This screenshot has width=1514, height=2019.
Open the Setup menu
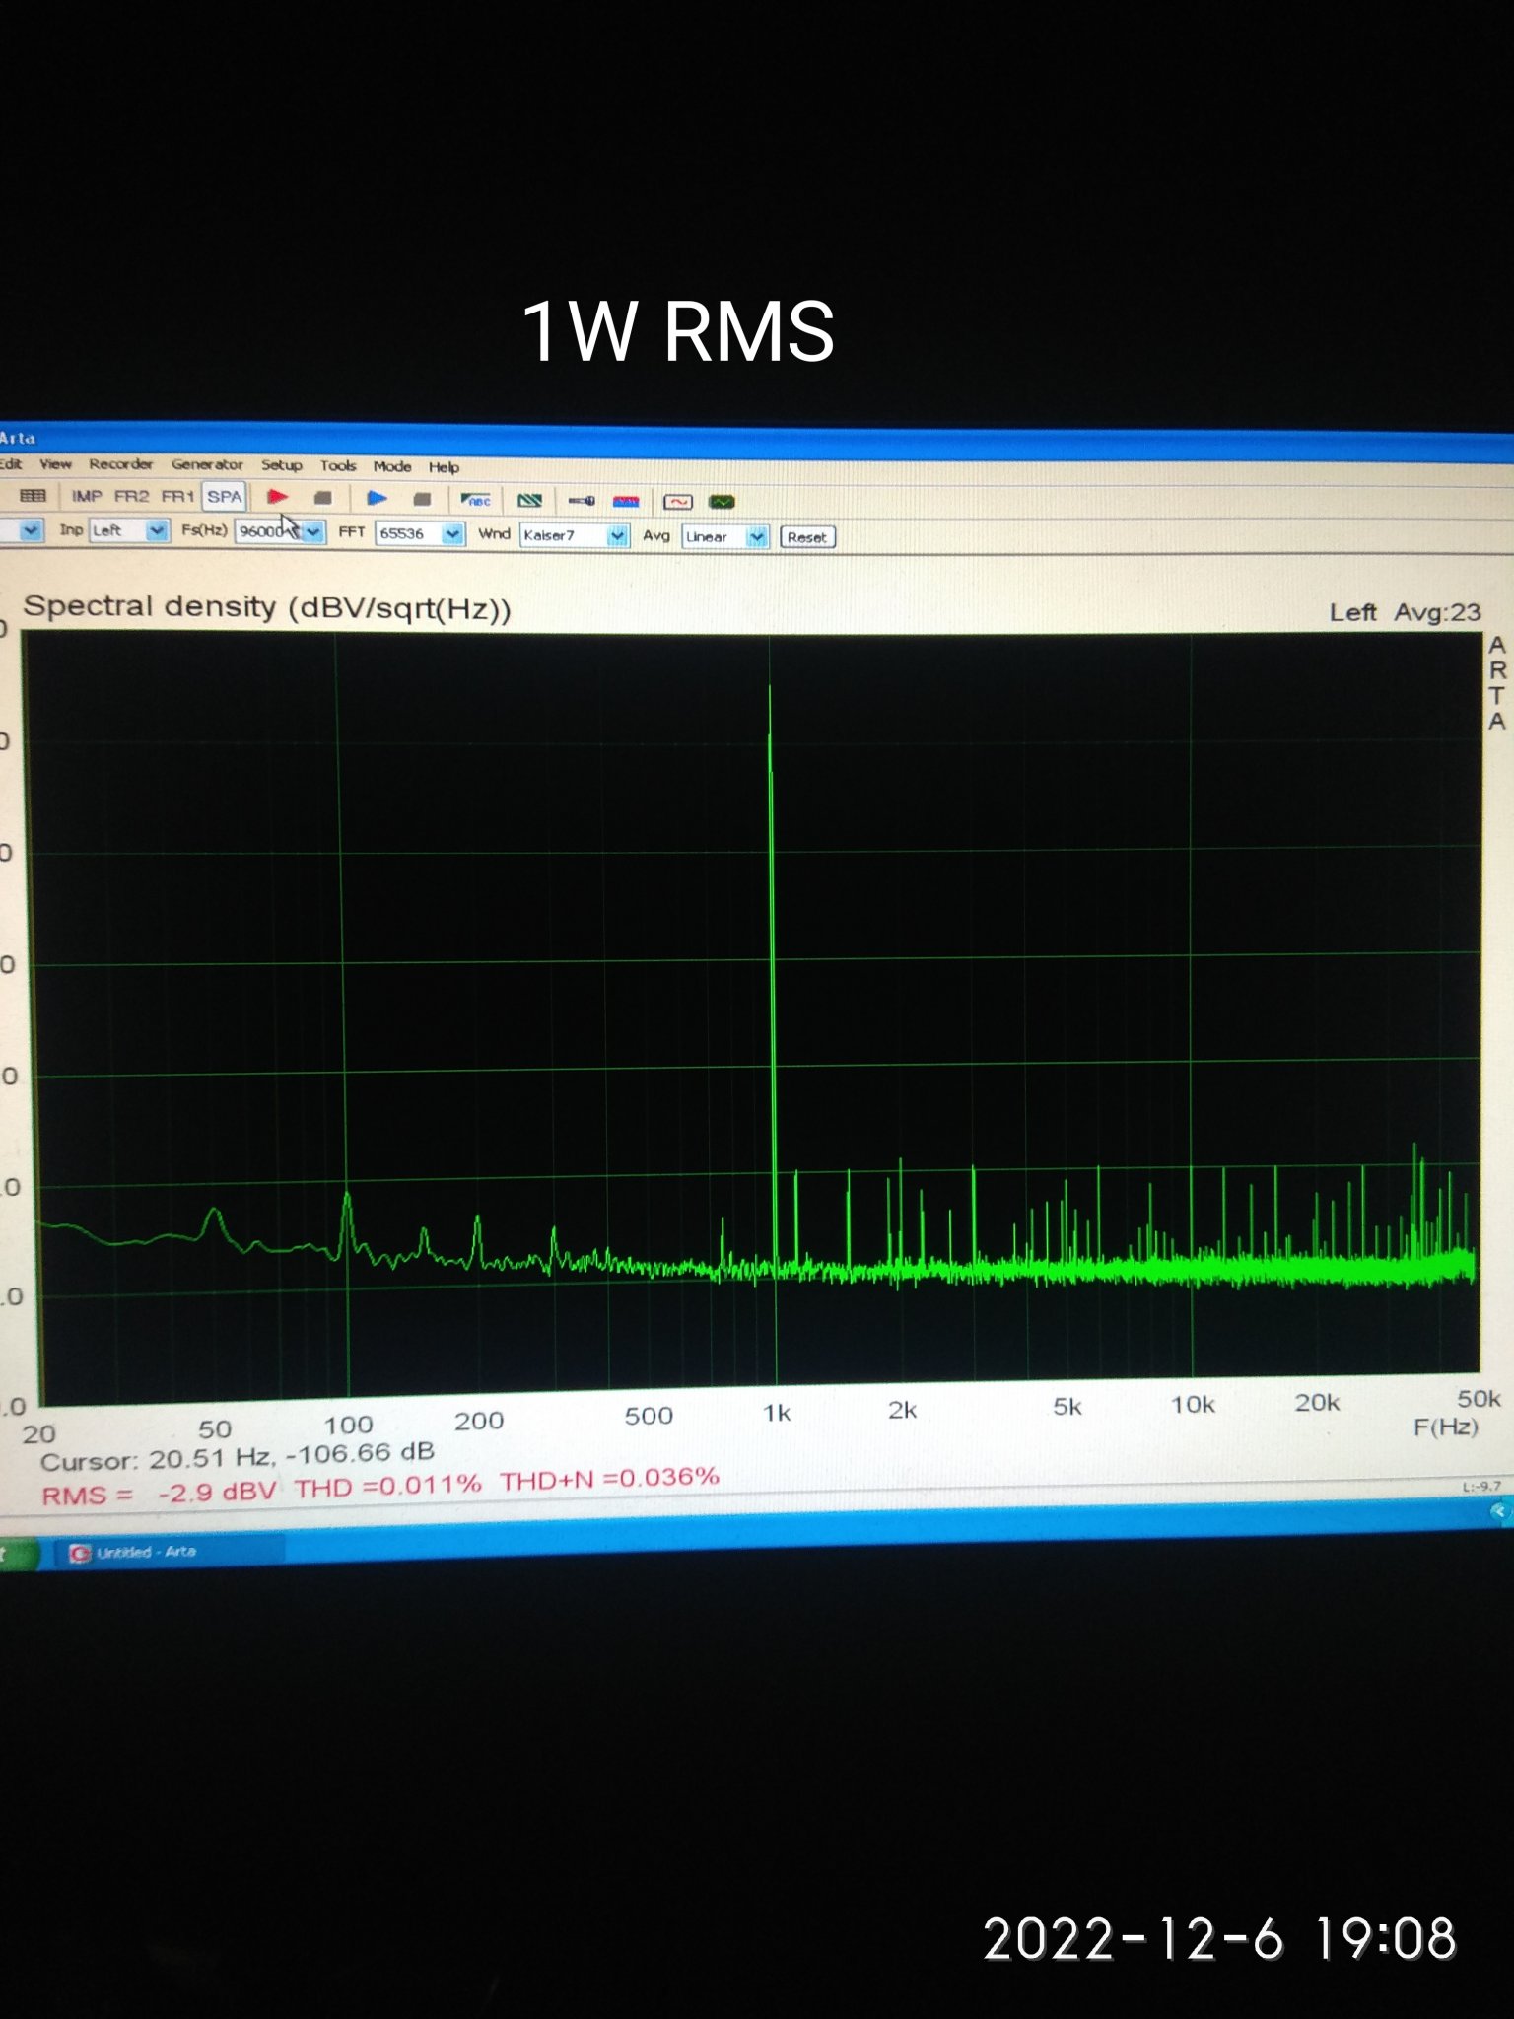tap(282, 465)
